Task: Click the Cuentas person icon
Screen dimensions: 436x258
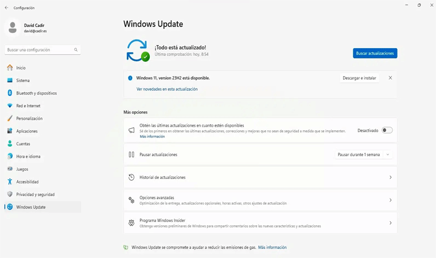Action: pos(10,144)
